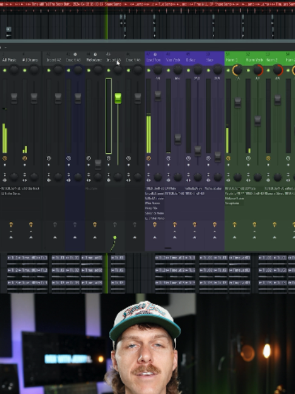
Task: Select the Insert 42 track name
Action: [x=53, y=60]
